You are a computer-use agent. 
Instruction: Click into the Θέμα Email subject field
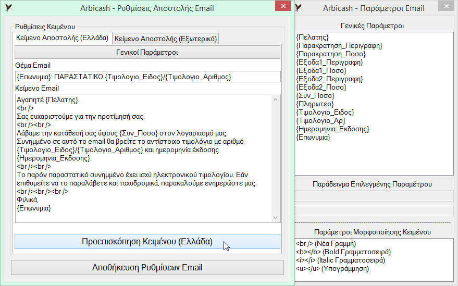click(148, 77)
